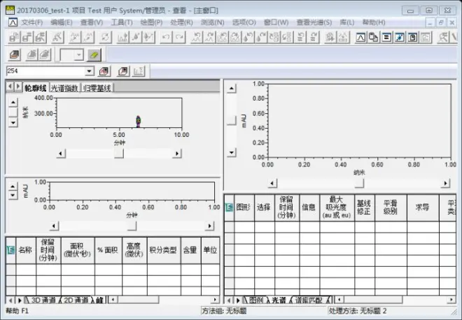Image resolution: width=462 pixels, height=320 pixels.
Task: Select the 图例 tab below spectrum table
Action: pos(256,300)
